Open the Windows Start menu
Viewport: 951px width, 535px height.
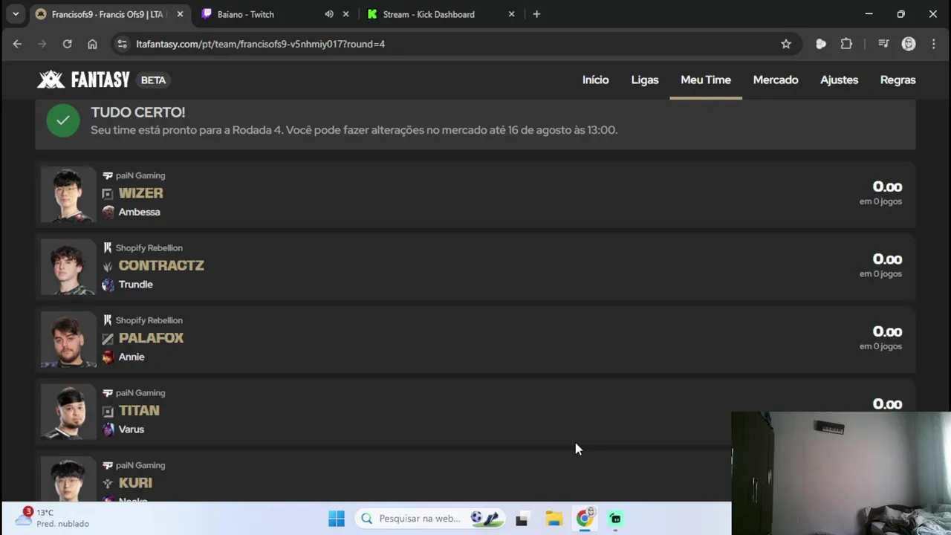click(337, 519)
